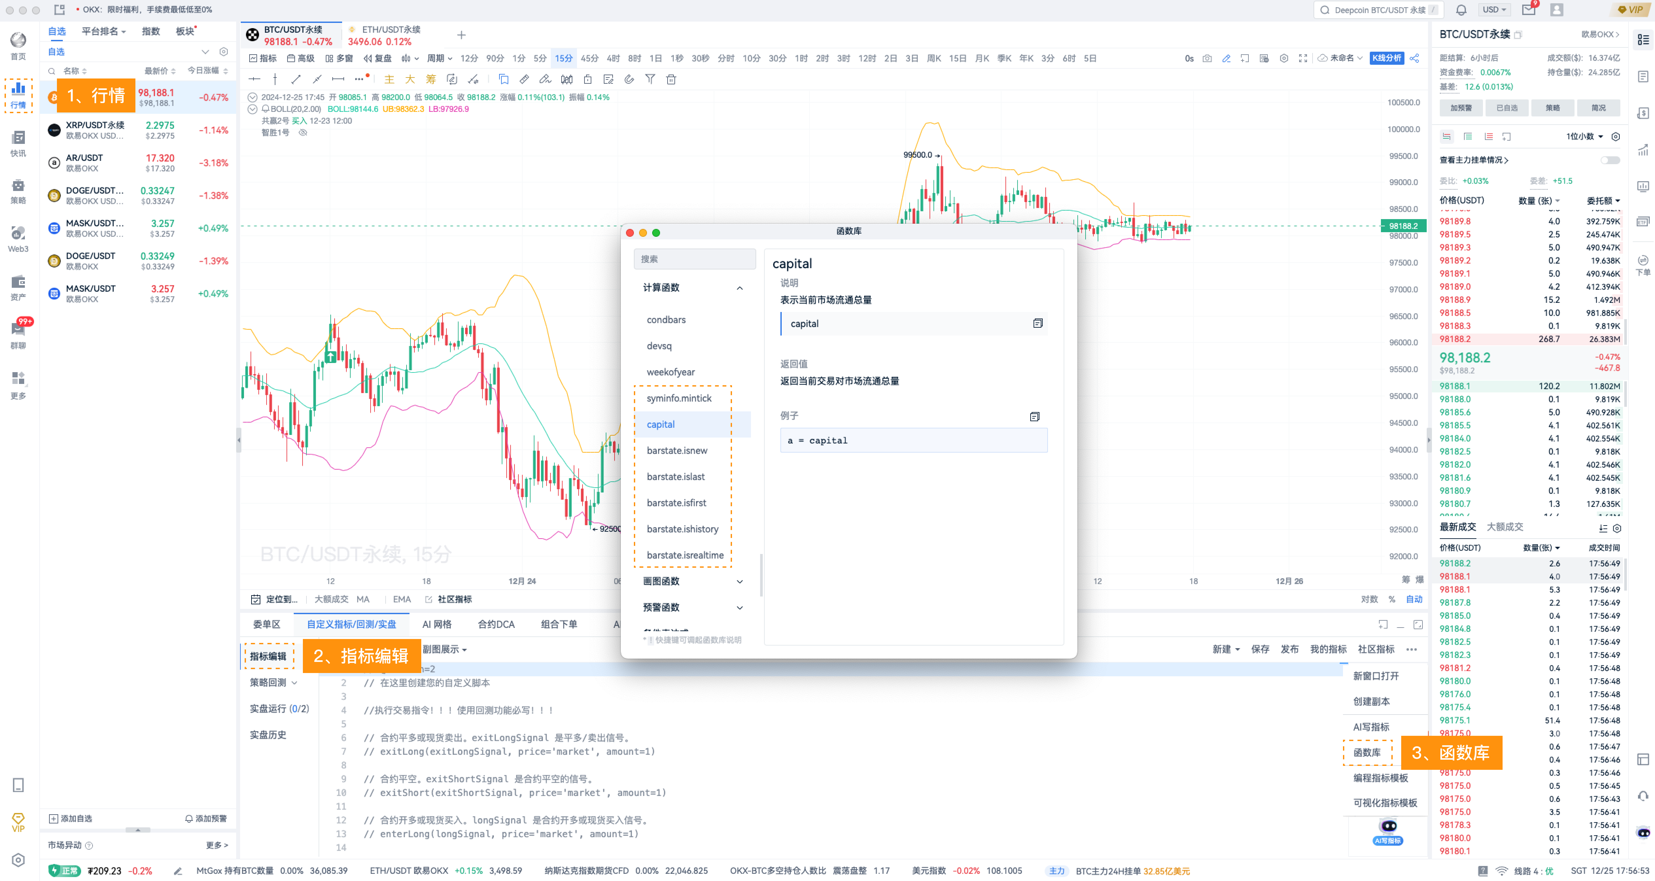Viewport: 1655px width, 881px height.
Task: Toggle visibility eye for 智胜1号
Action: click(303, 132)
